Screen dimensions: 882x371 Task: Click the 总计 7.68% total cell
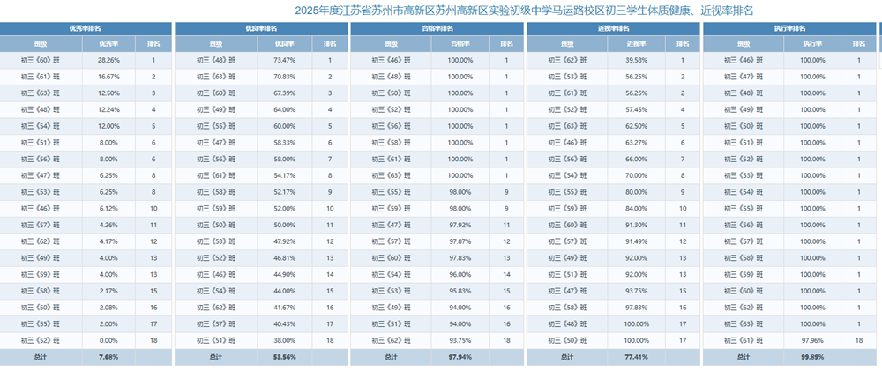point(108,357)
